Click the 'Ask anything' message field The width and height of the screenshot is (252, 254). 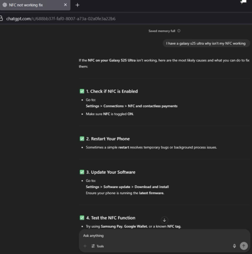(x=155, y=236)
